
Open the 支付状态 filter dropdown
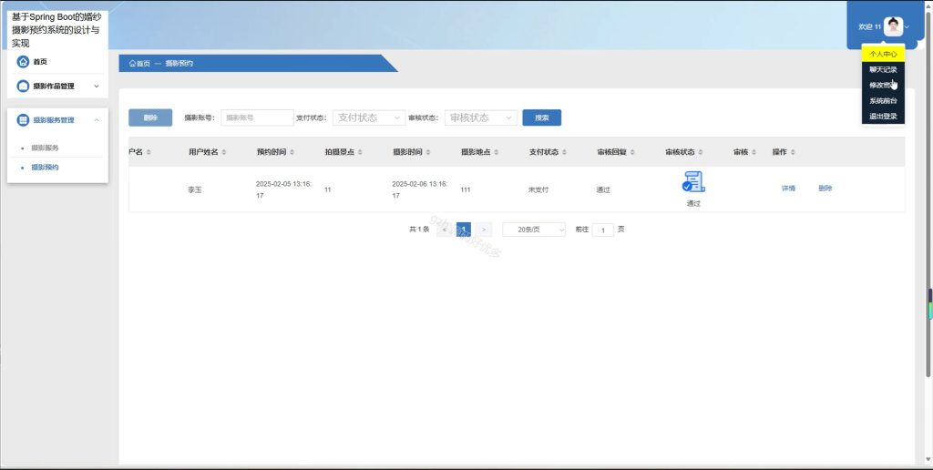369,117
